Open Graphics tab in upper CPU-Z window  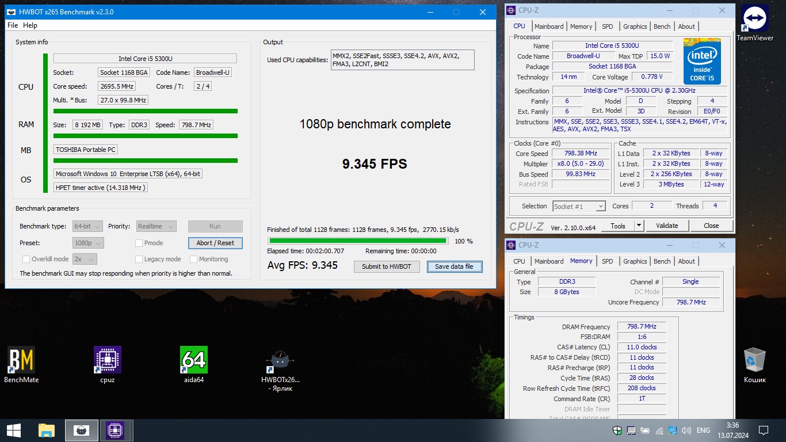point(635,26)
